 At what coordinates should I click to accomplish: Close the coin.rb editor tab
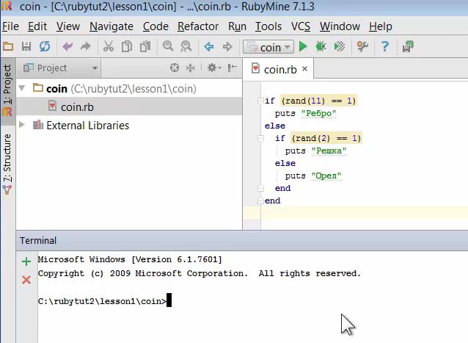point(304,69)
